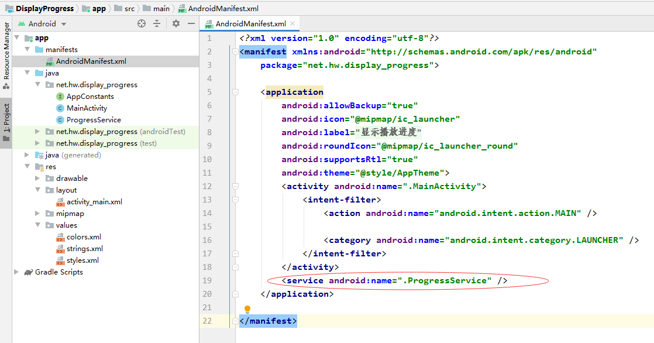
Task: Click the collapse all icon in Project panel
Action: [x=157, y=24]
